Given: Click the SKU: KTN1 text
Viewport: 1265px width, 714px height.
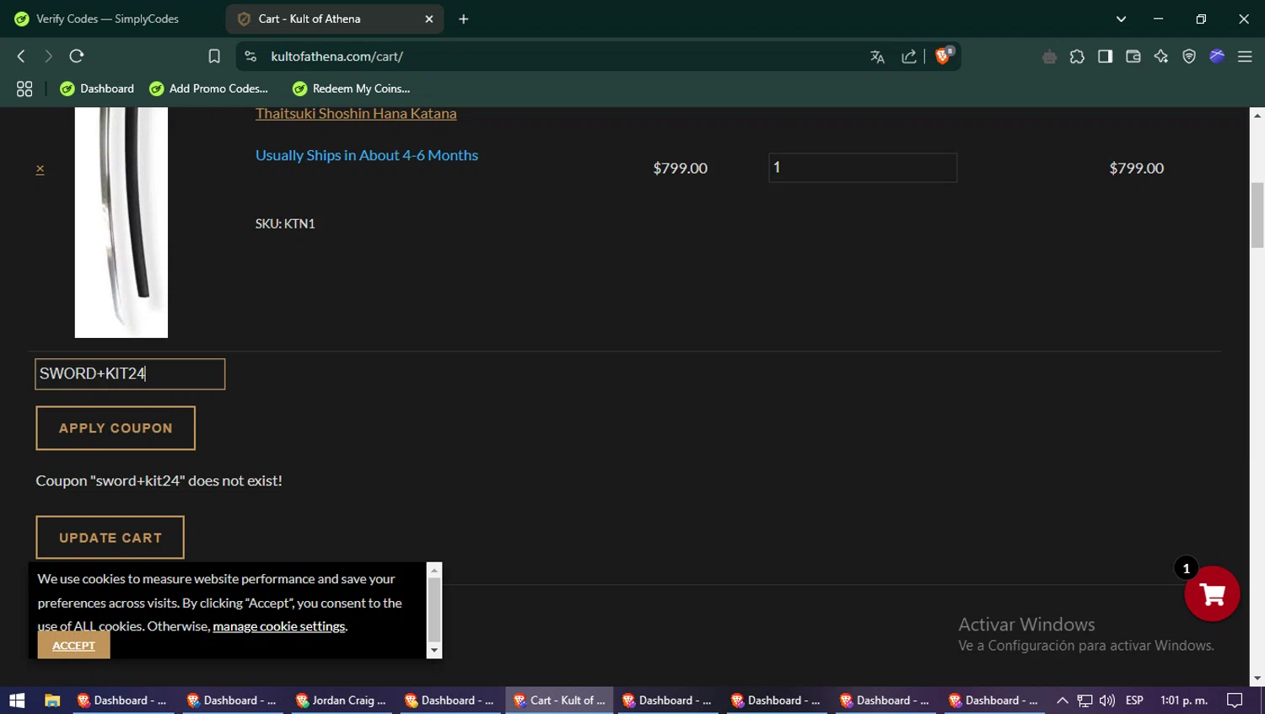Looking at the screenshot, I should pos(285,224).
